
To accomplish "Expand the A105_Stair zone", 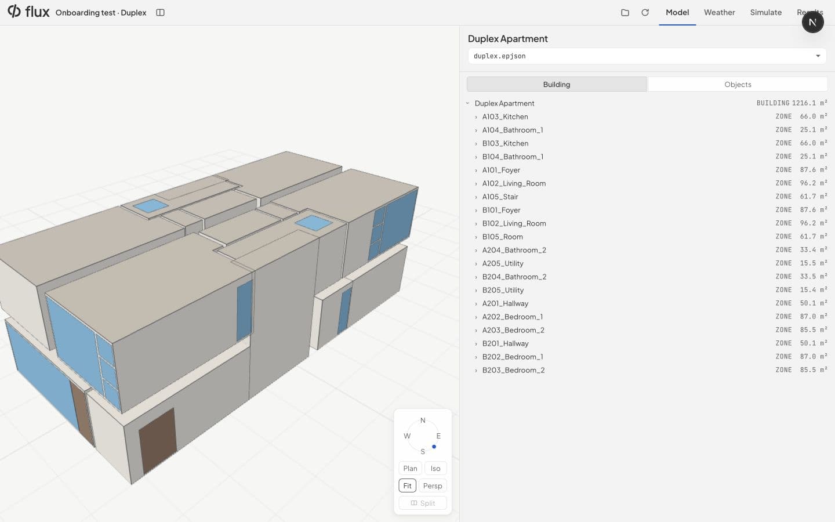I will [476, 197].
